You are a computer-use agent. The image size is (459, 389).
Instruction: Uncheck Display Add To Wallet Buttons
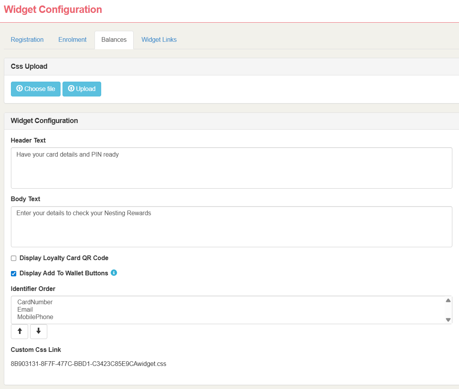tap(14, 273)
